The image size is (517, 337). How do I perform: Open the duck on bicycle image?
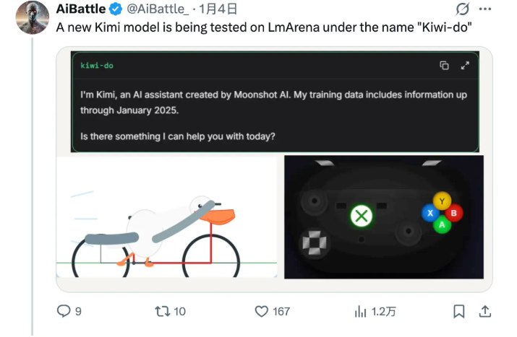[x=167, y=216]
